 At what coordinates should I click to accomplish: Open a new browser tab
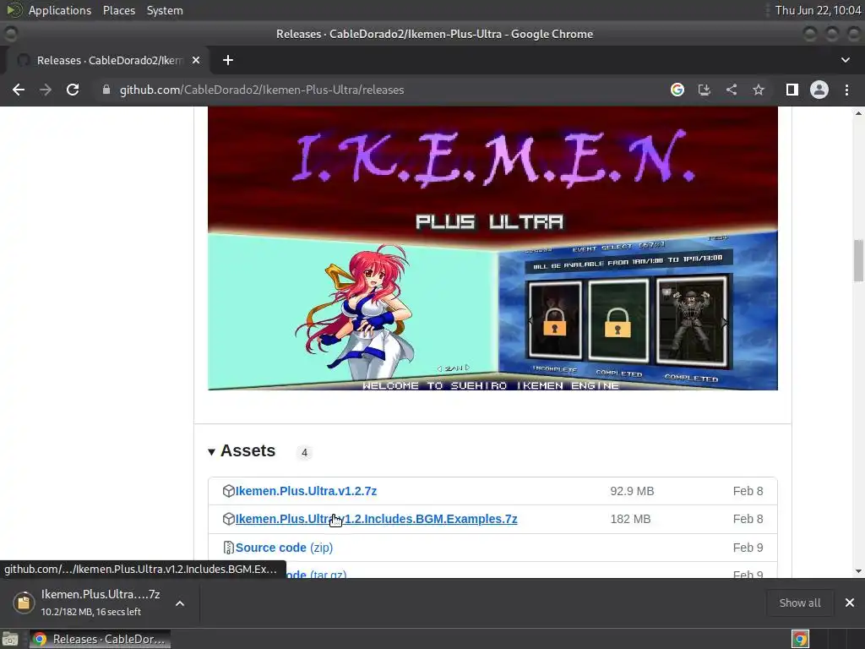pyautogui.click(x=228, y=60)
